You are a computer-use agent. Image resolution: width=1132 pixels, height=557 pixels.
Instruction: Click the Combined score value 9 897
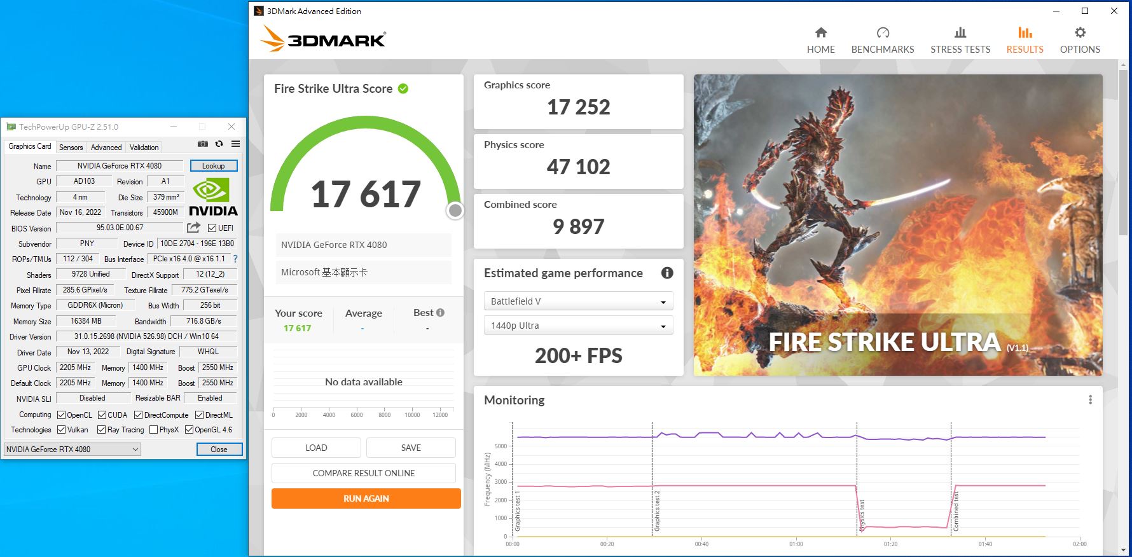point(578,226)
